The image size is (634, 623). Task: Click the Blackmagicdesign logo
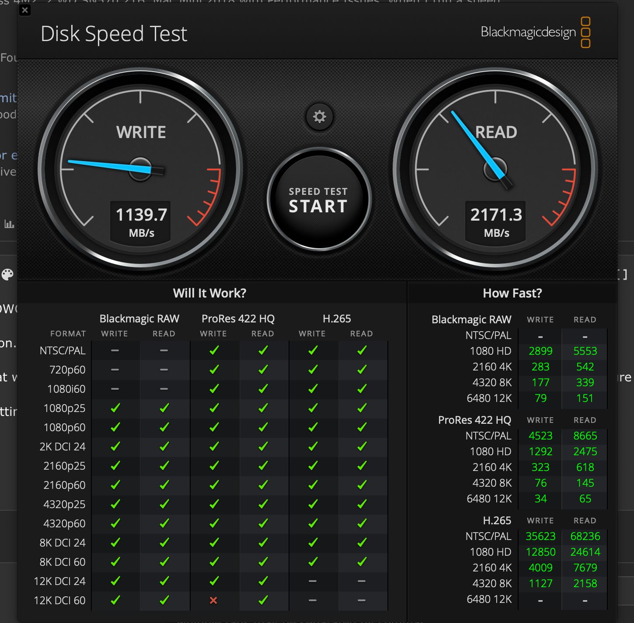pos(536,32)
